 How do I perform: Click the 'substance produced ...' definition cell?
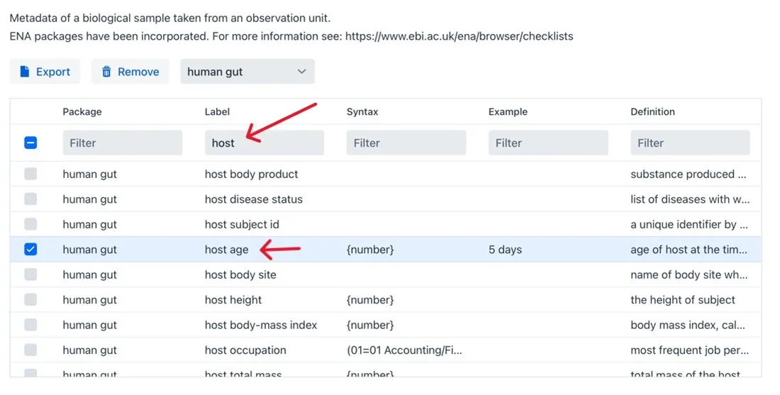pos(689,174)
